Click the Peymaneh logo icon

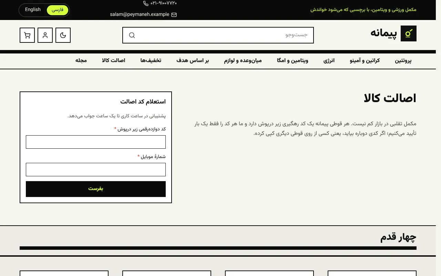point(409,33)
